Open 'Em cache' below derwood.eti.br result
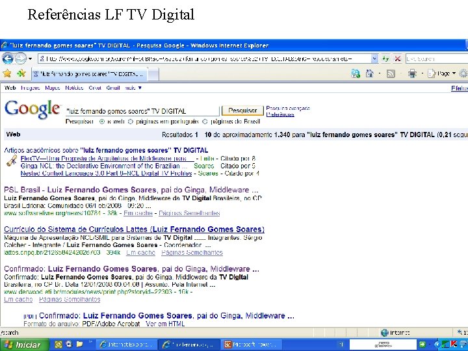The image size is (468, 351). click(x=18, y=300)
